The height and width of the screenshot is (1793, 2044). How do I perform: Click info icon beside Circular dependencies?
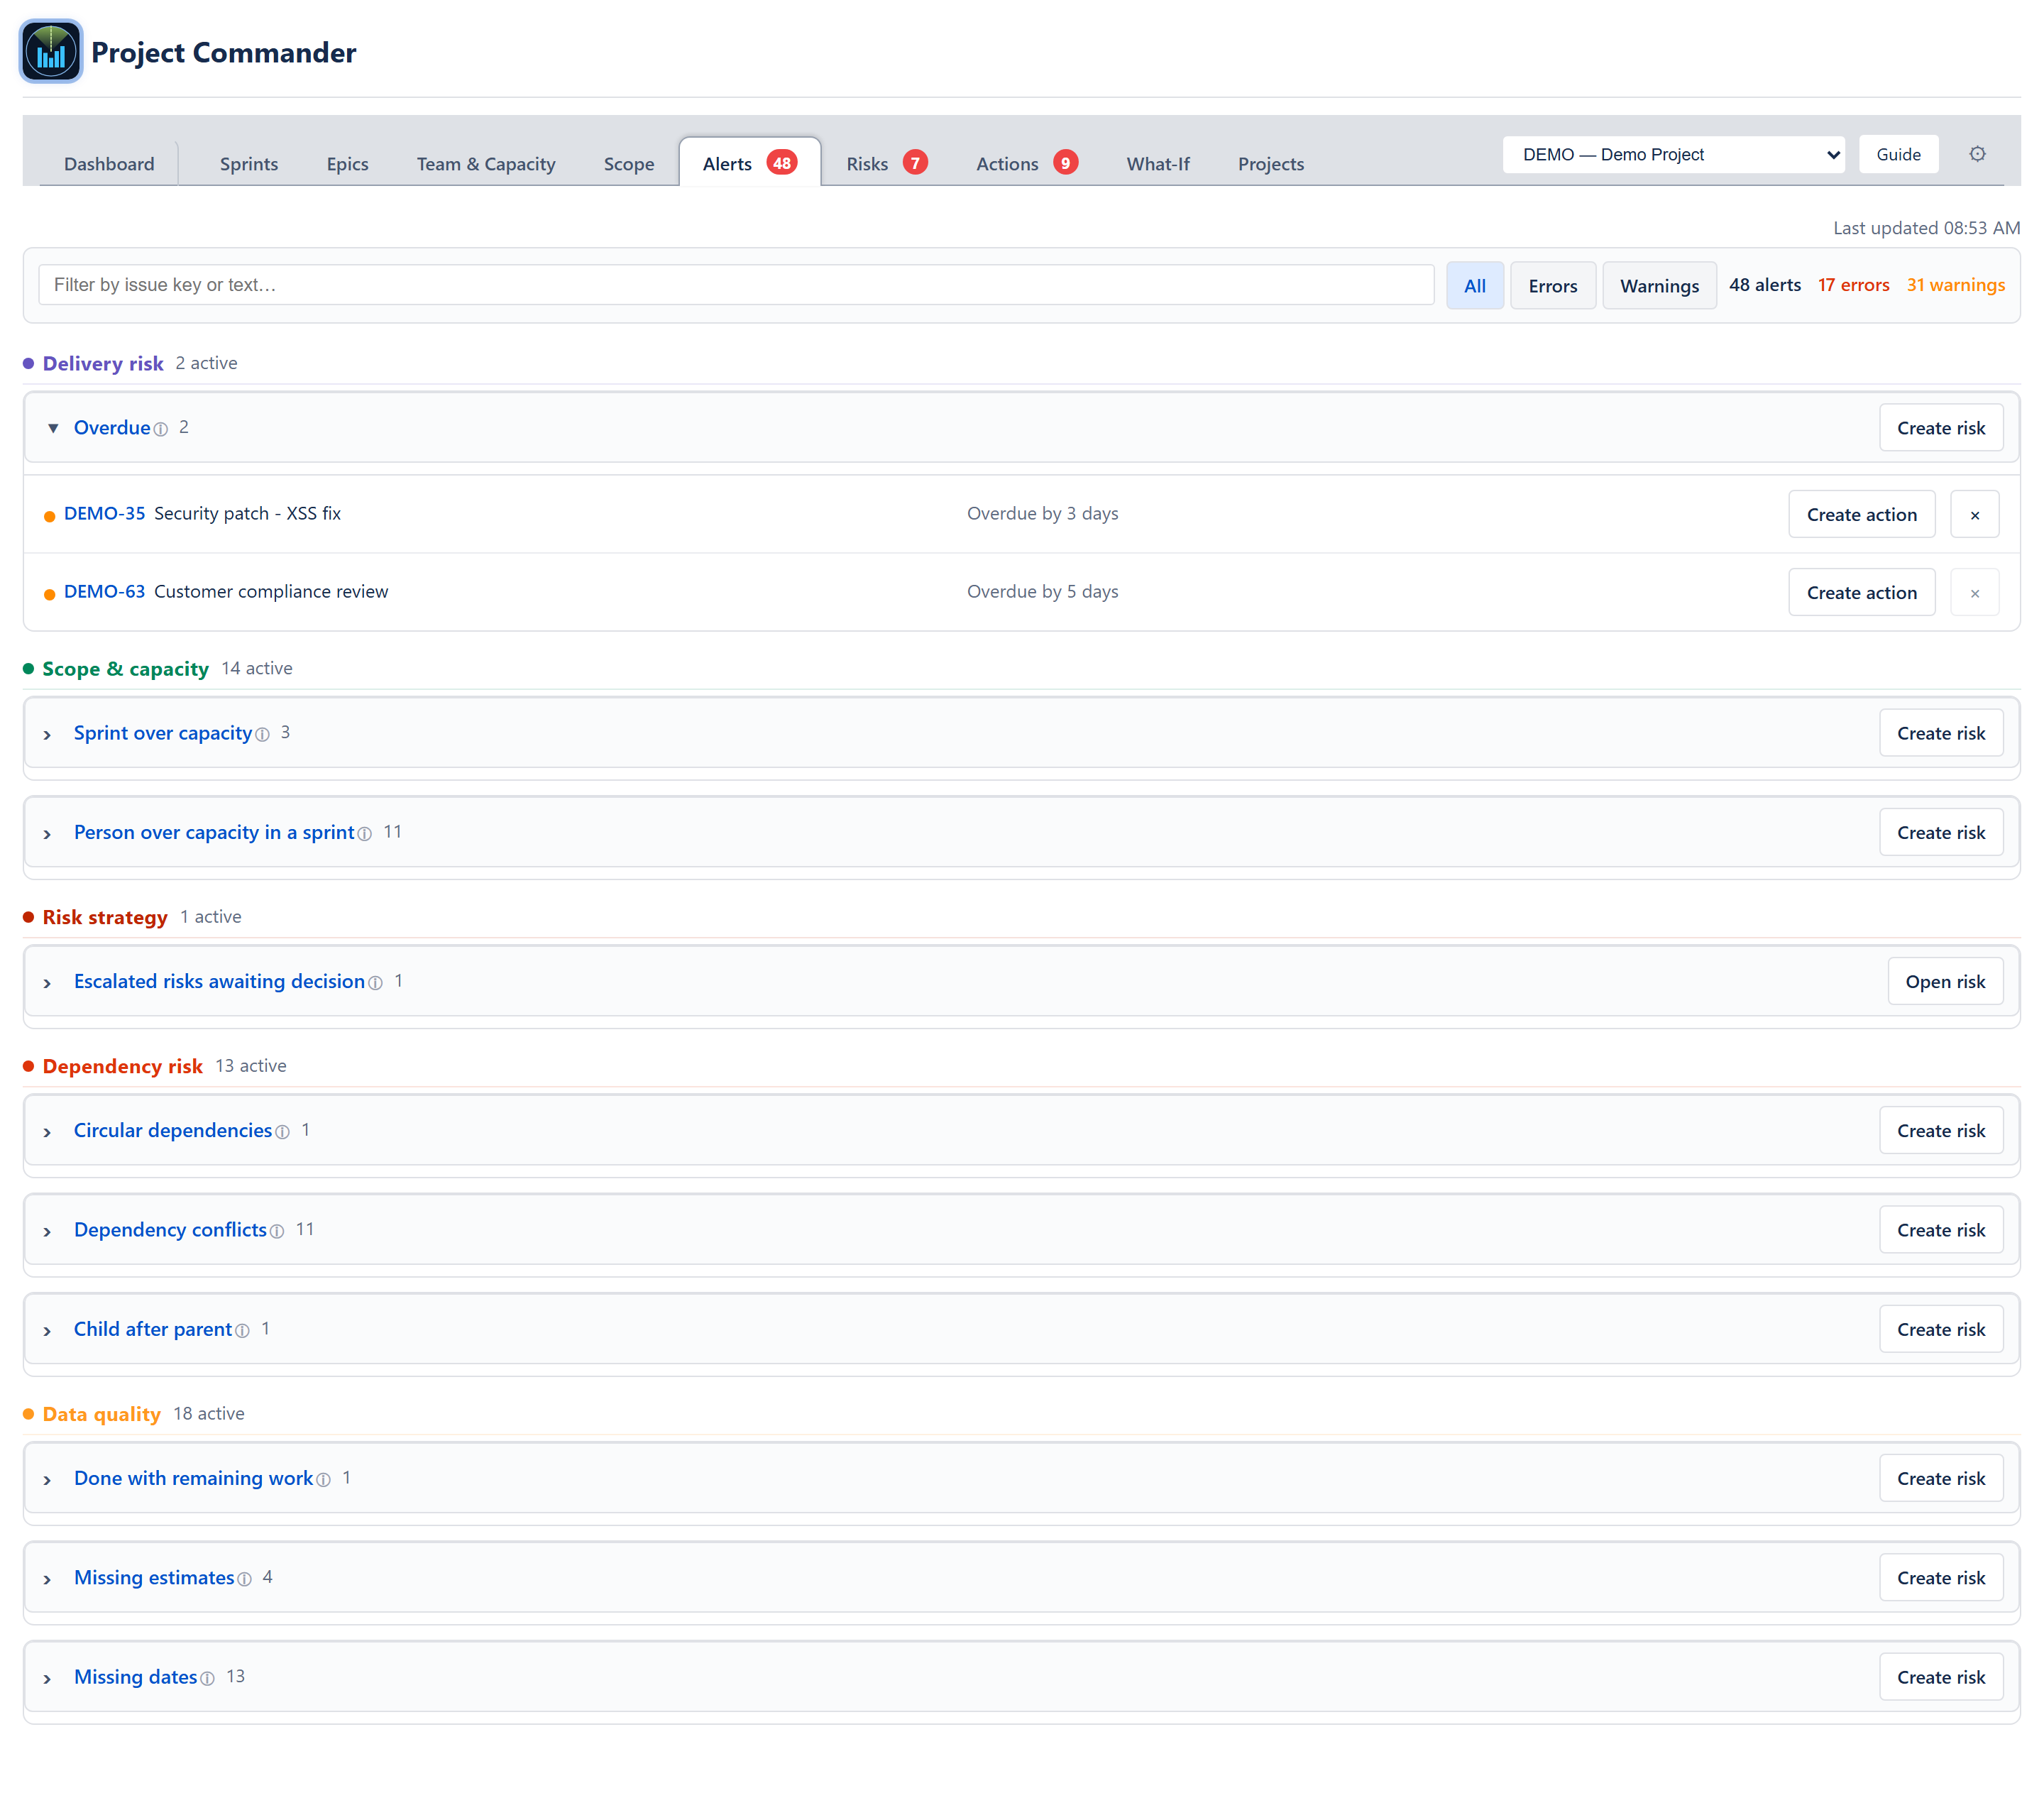point(282,1132)
